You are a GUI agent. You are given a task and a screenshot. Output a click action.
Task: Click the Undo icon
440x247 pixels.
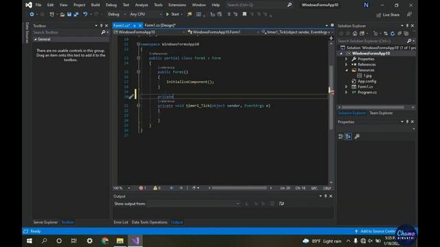85,14
